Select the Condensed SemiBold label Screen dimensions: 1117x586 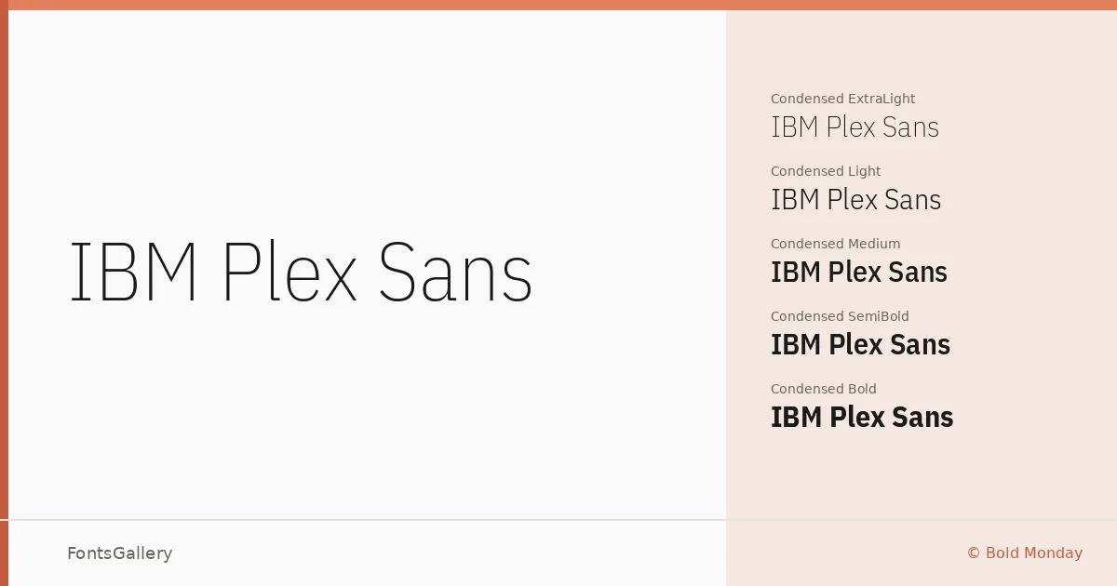click(840, 316)
